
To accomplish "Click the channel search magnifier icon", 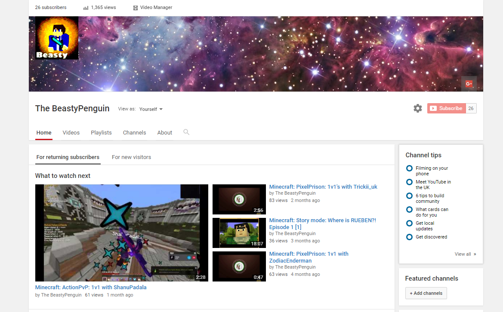I will point(186,132).
